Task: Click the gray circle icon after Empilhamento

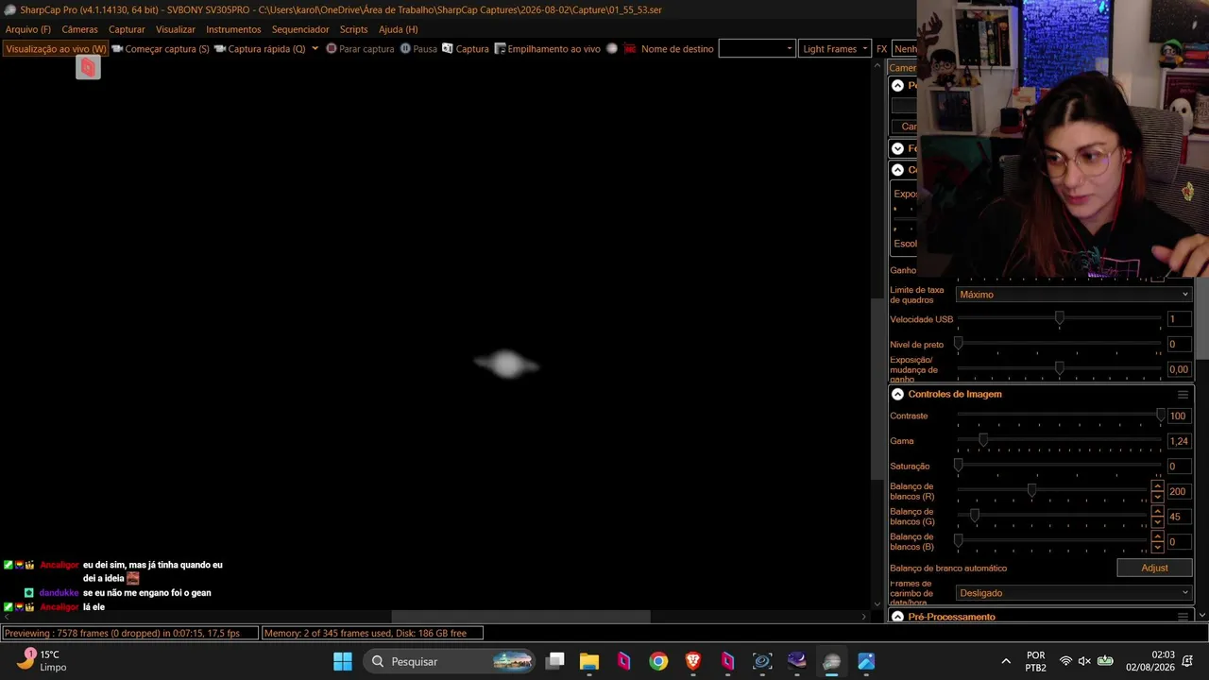Action: click(x=612, y=48)
